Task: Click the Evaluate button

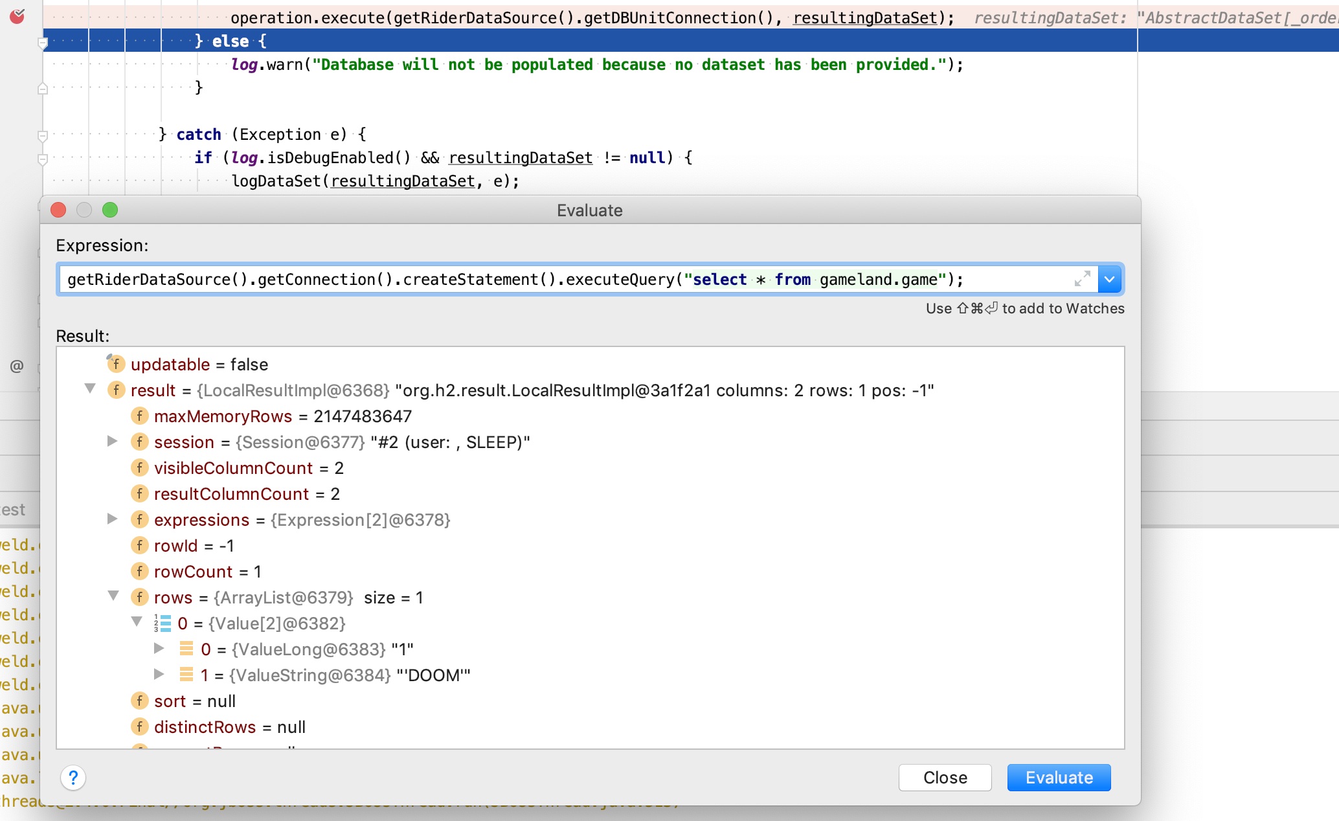Action: coord(1058,778)
